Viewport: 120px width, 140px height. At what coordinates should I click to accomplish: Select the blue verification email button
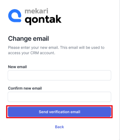[59, 112]
